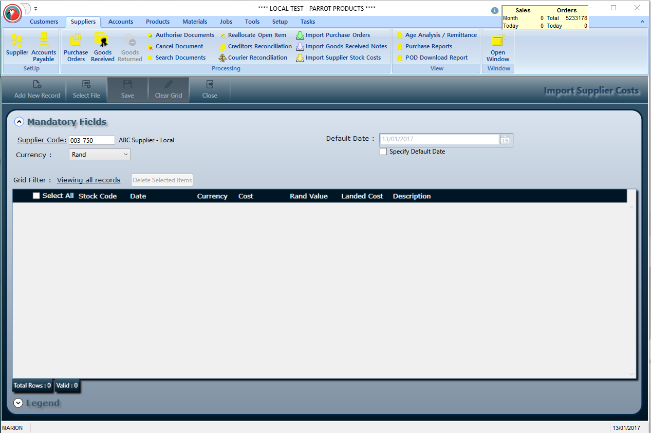Collapse the Mandatory Fields section
This screenshot has height=433, width=651.
[x=19, y=122]
